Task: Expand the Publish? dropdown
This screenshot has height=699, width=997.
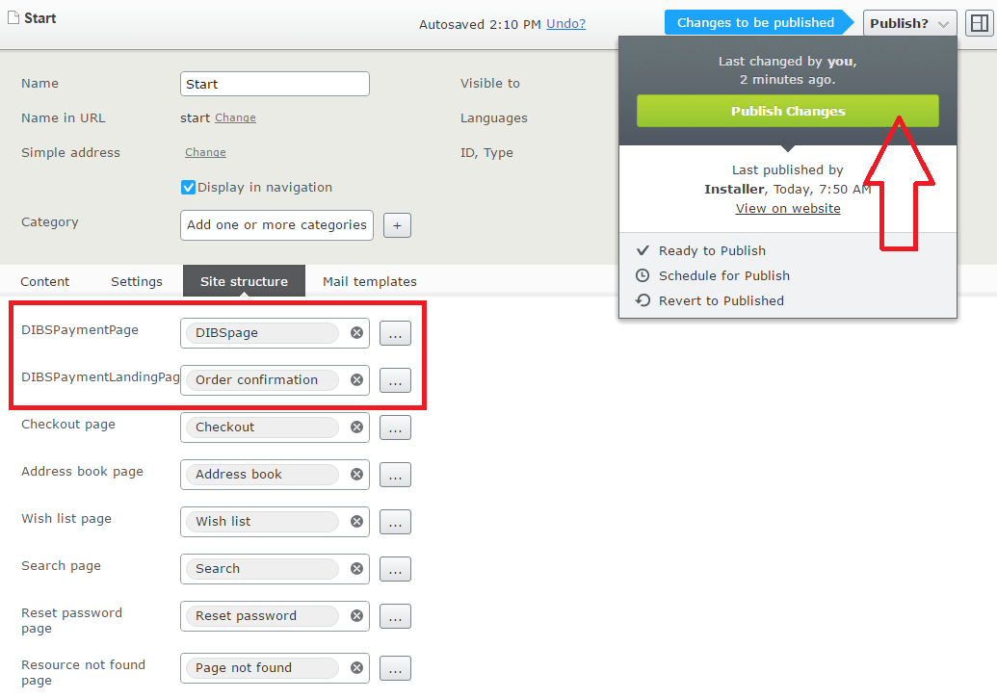Action: tap(909, 23)
